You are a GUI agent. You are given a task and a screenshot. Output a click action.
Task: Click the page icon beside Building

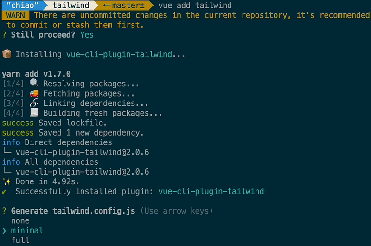coord(33,113)
